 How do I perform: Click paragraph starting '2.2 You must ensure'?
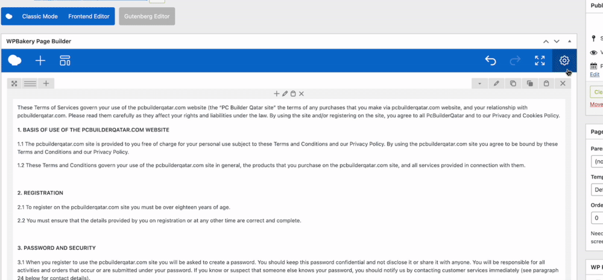click(159, 221)
